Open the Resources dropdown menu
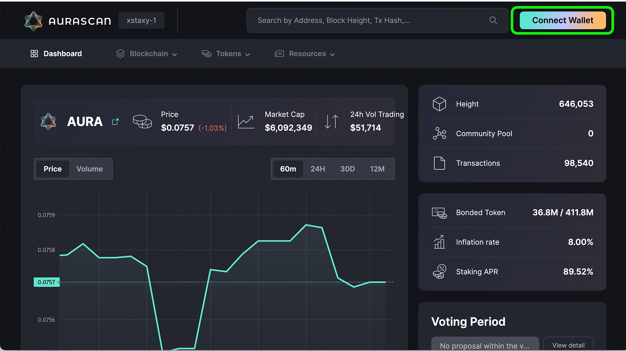 point(305,54)
